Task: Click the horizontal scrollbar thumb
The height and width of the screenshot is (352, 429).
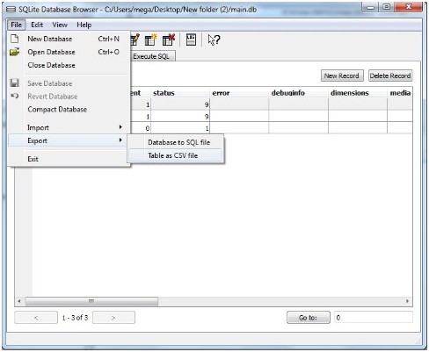Action: (x=91, y=301)
